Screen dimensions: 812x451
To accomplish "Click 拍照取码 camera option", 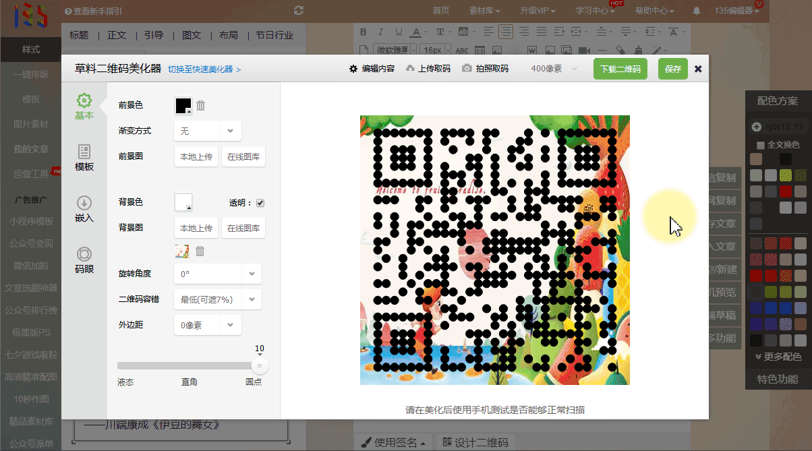I will [485, 69].
